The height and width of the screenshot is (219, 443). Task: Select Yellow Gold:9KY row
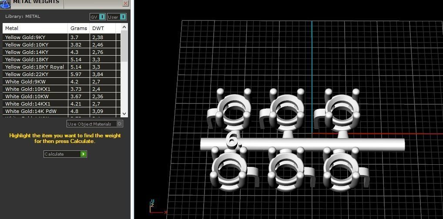click(x=61, y=37)
